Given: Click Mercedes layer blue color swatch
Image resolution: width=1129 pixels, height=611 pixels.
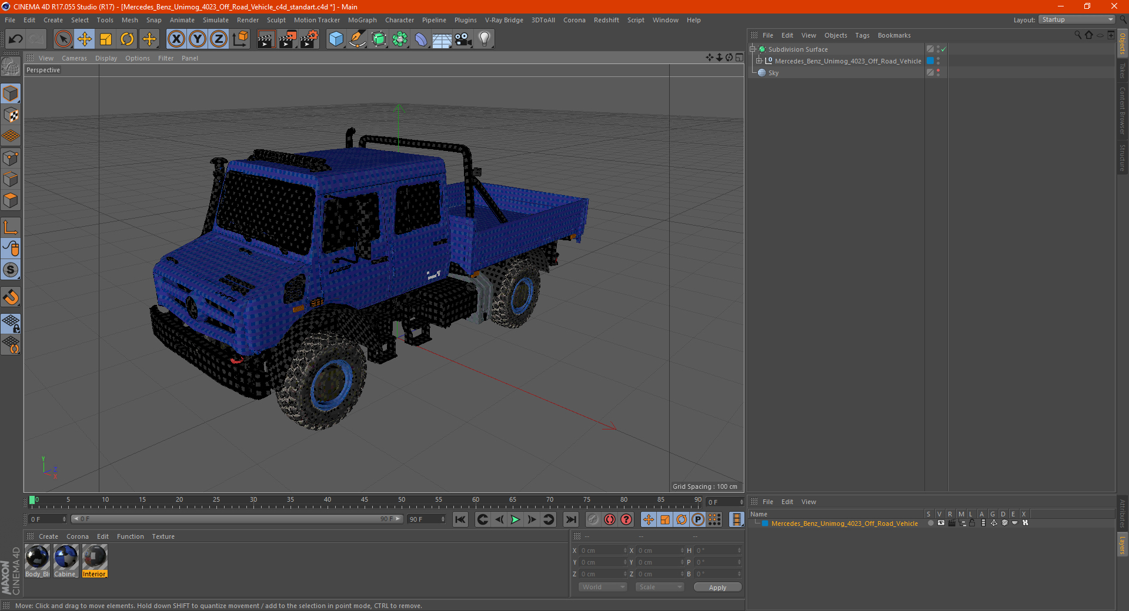Looking at the screenshot, I should (x=765, y=523).
